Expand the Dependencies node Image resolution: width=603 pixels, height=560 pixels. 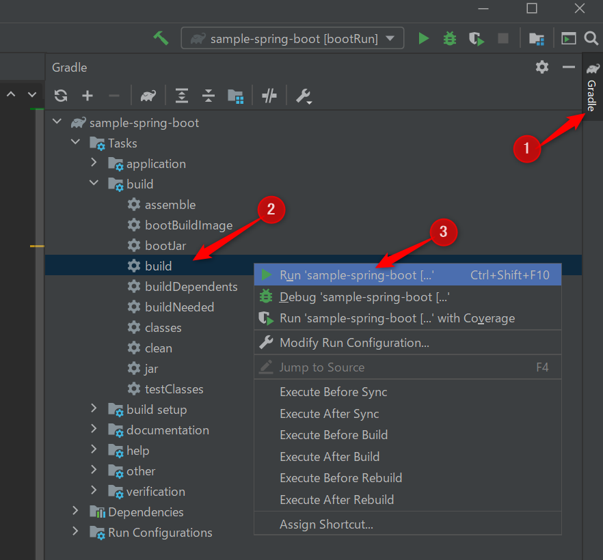(x=75, y=510)
